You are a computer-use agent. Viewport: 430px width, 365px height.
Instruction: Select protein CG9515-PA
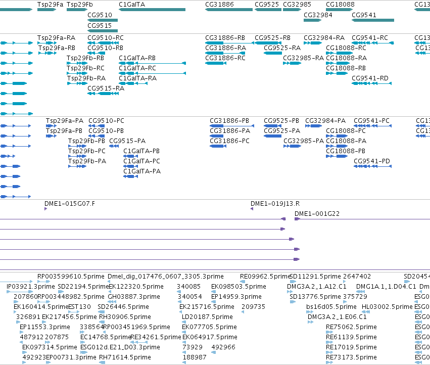[127, 141]
